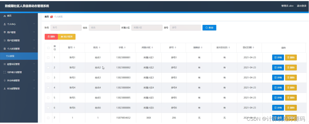Check the row 4 checkbox for 账号4

[48, 88]
